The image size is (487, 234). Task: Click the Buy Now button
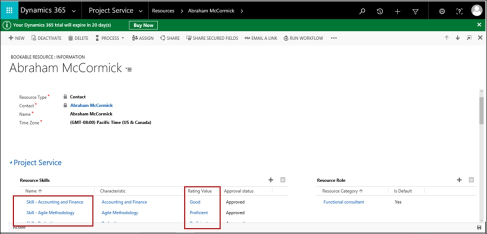tap(143, 25)
